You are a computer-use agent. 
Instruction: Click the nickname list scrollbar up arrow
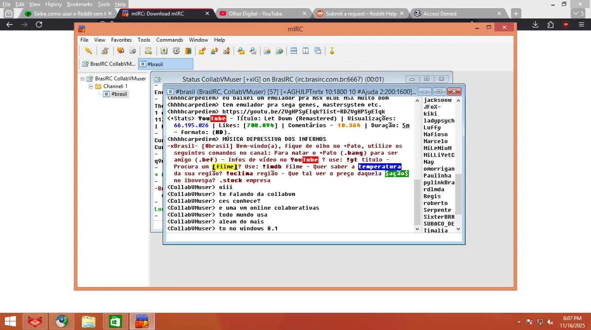tap(458, 100)
